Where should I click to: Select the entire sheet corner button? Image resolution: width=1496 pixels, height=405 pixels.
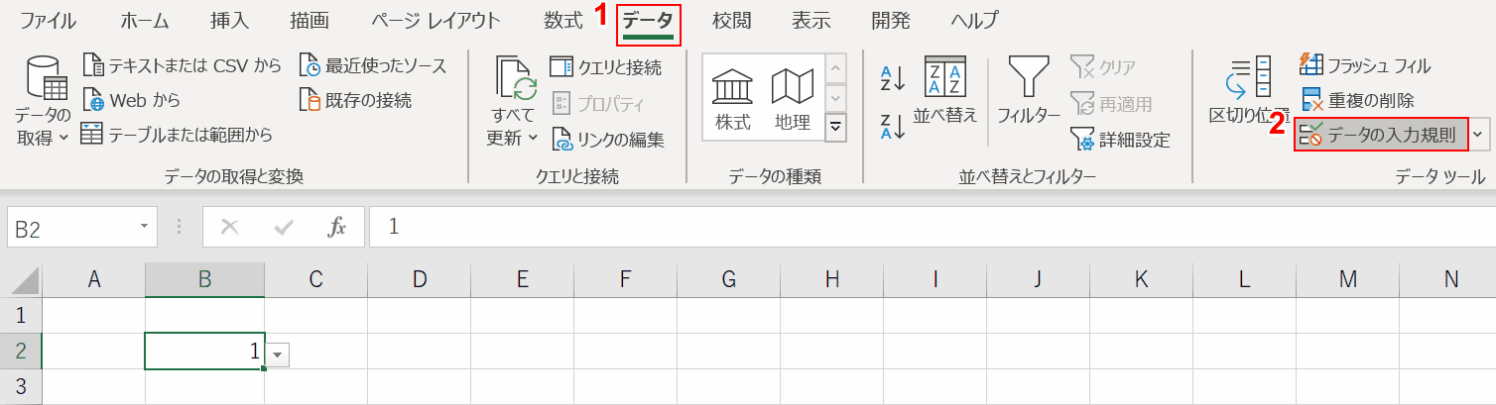(x=21, y=280)
